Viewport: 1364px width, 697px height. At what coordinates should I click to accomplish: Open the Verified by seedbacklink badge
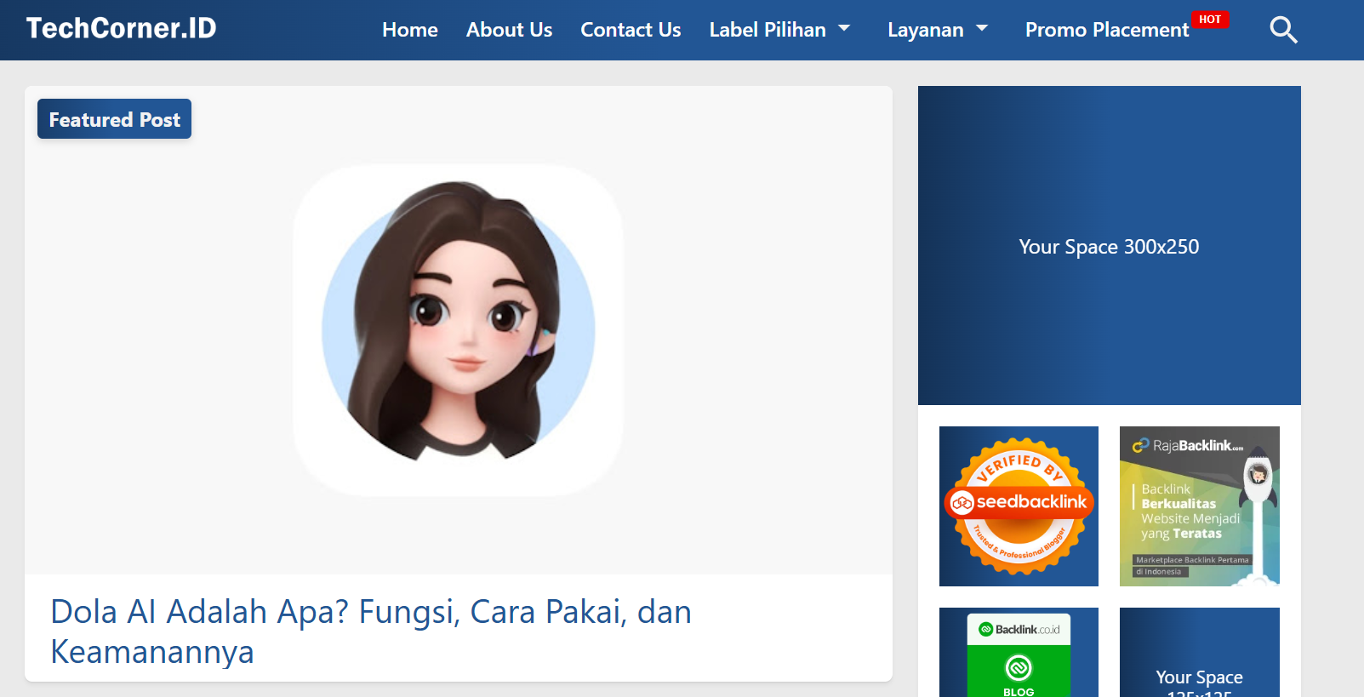point(1019,506)
